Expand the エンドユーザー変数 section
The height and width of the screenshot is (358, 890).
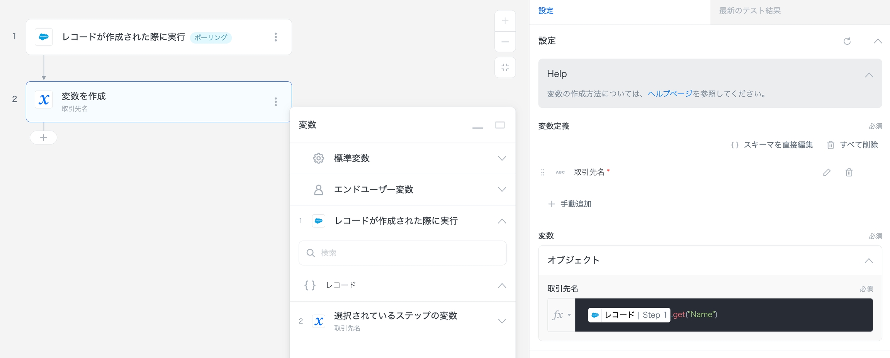click(501, 190)
